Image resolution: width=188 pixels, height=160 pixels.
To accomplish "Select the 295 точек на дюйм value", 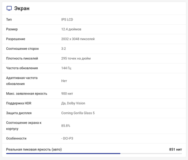I will pyautogui.click(x=76, y=58).
